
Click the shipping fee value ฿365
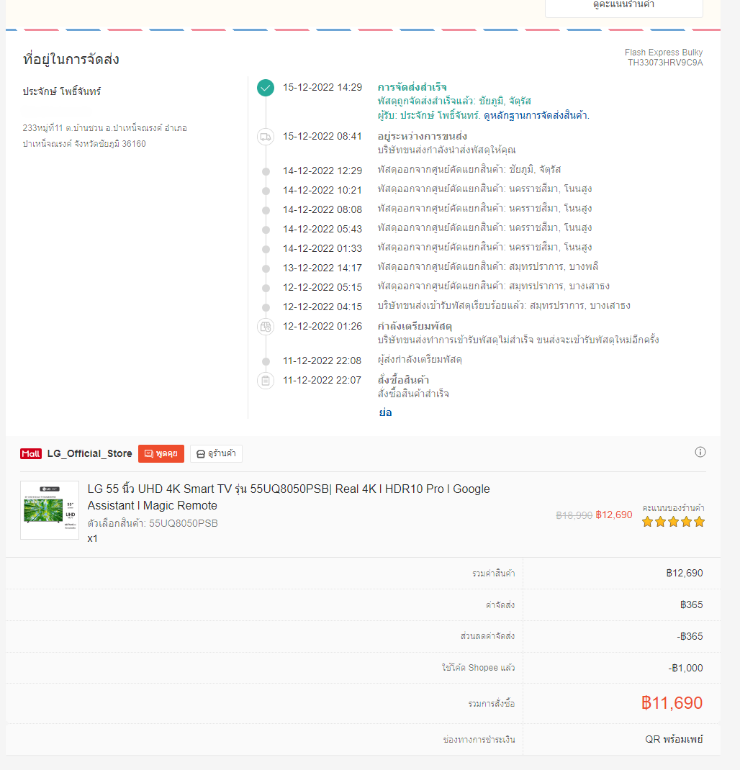click(691, 605)
